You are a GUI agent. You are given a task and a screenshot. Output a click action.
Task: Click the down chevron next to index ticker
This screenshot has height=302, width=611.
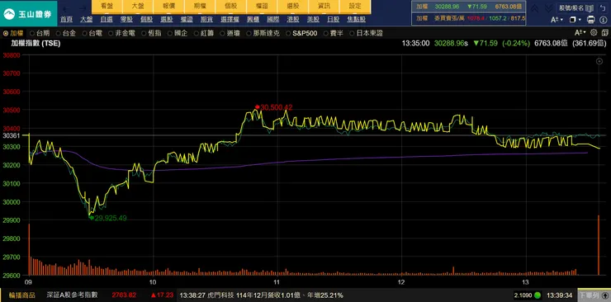pyautogui.click(x=548, y=8)
